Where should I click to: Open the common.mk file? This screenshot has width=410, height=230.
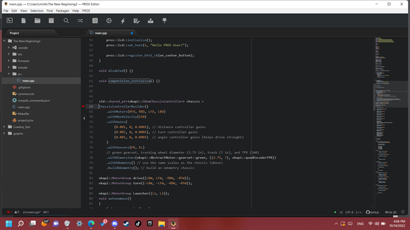(x=26, y=94)
